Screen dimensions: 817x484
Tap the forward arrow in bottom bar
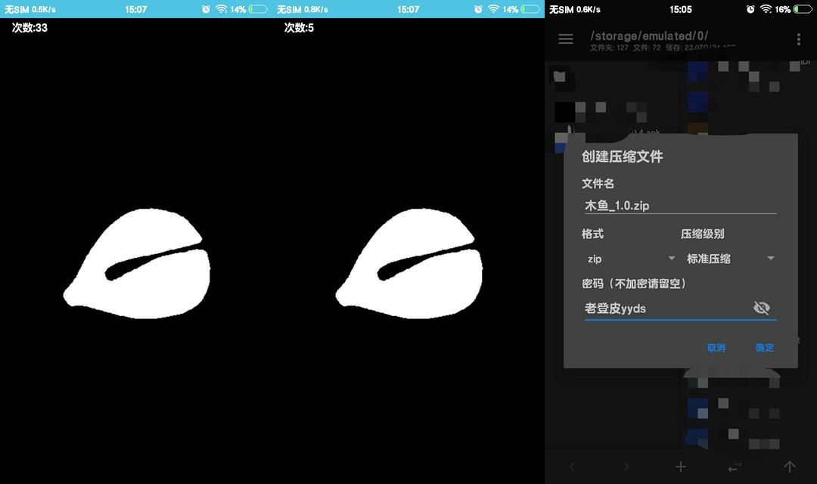(x=626, y=467)
